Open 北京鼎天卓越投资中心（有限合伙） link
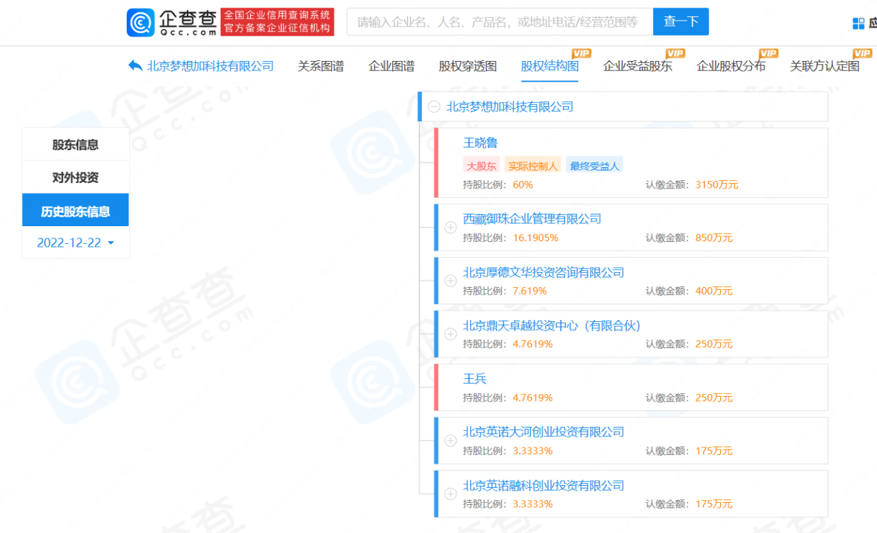Screen dimensions: 877x533 click(x=552, y=325)
